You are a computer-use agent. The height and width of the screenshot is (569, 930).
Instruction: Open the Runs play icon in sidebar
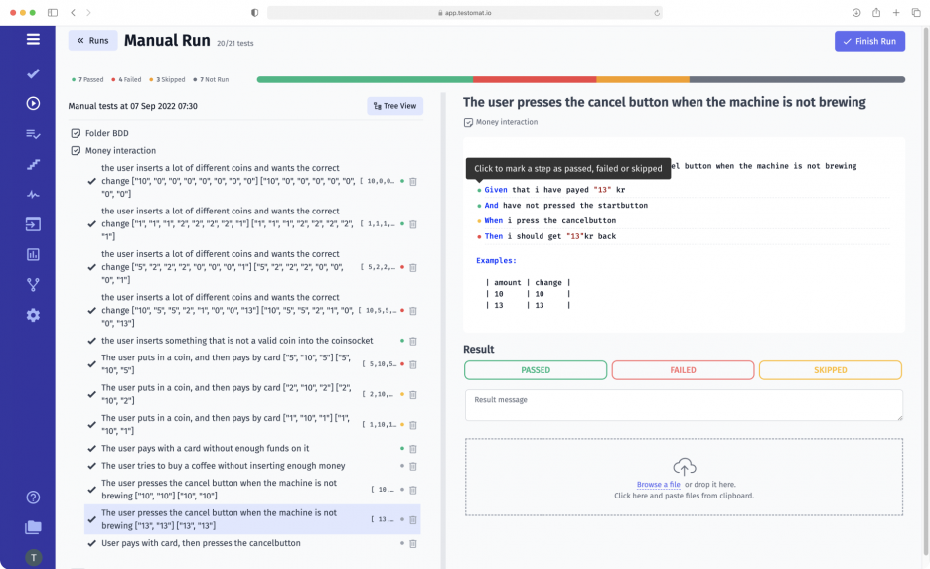[33, 103]
